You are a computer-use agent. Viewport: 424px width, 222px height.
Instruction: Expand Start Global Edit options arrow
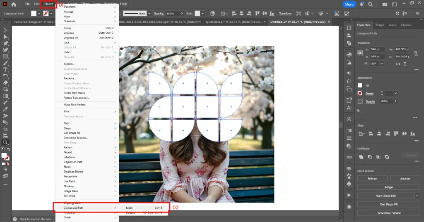click(417, 196)
